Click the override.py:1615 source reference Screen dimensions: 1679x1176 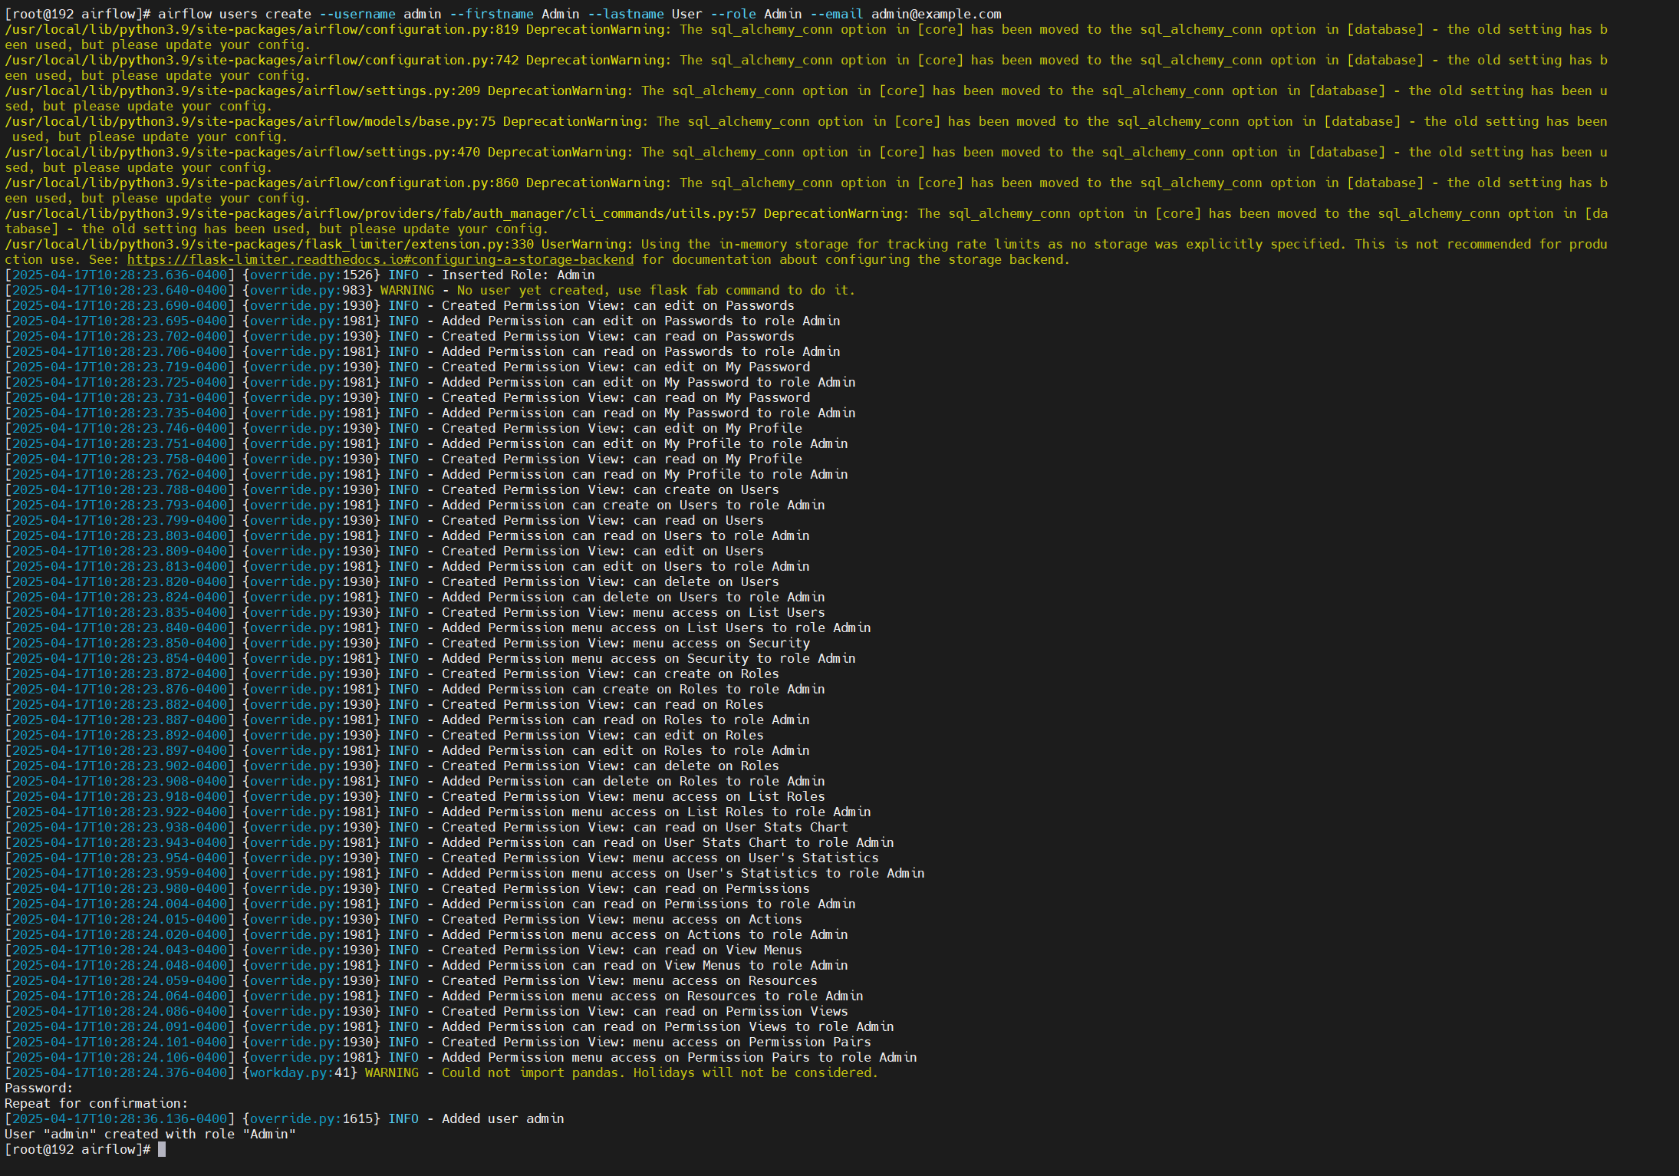[311, 1118]
